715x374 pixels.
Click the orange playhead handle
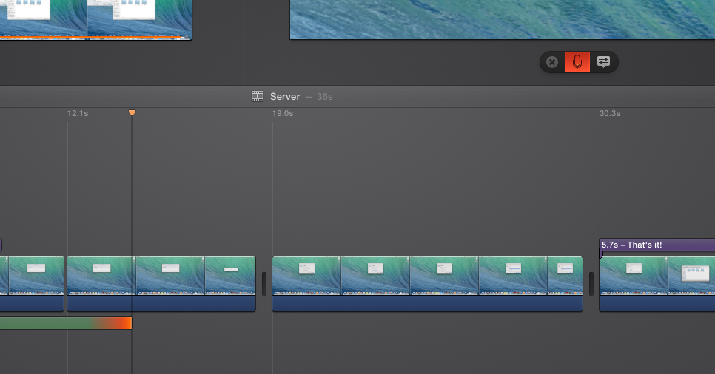[132, 112]
